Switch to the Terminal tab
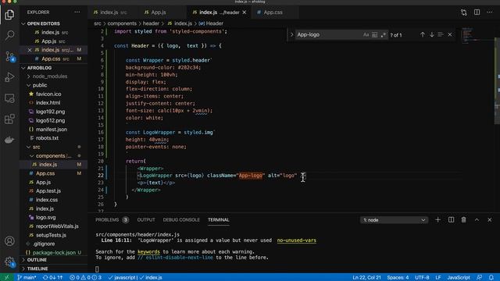The height and width of the screenshot is (281, 500). [219, 220]
